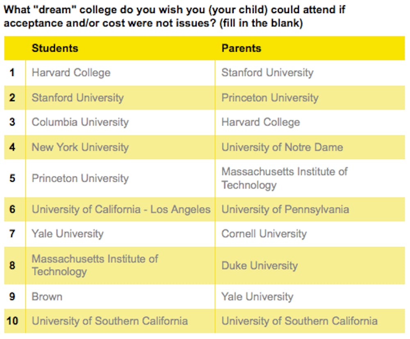Click Yale University in Students column
410x339 pixels.
(x=67, y=234)
